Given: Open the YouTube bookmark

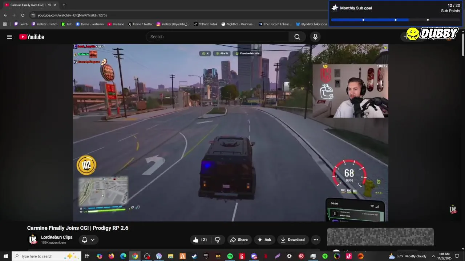Looking at the screenshot, I should pyautogui.click(x=116, y=24).
